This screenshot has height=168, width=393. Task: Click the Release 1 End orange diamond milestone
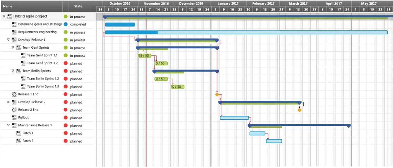click(217, 94)
